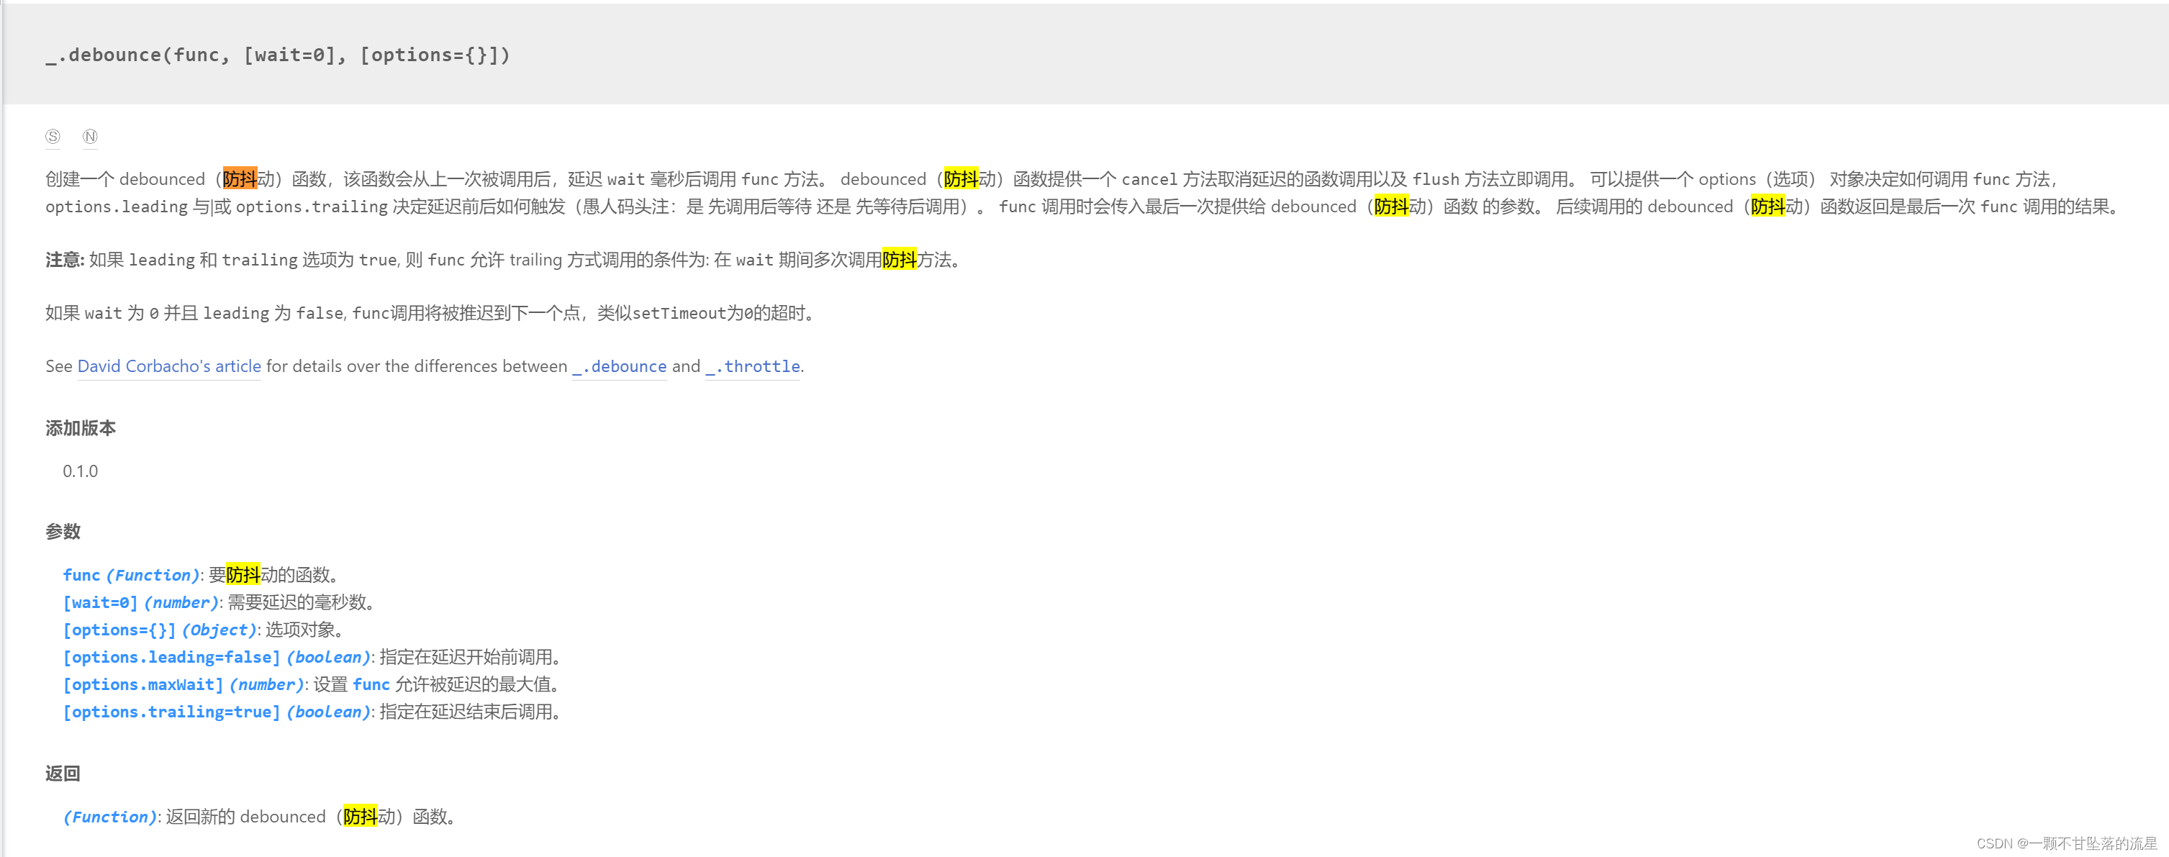Select the text 指定在延迟结束后调用
2169x857 pixels.
466,712
